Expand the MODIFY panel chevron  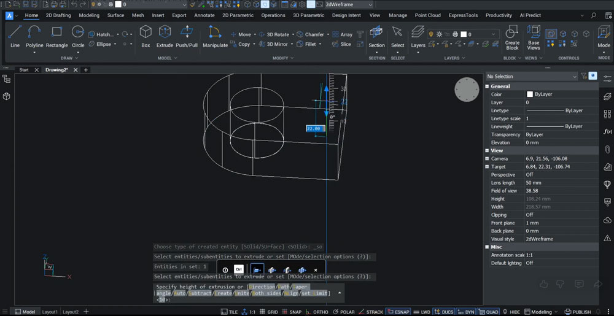[x=291, y=58]
